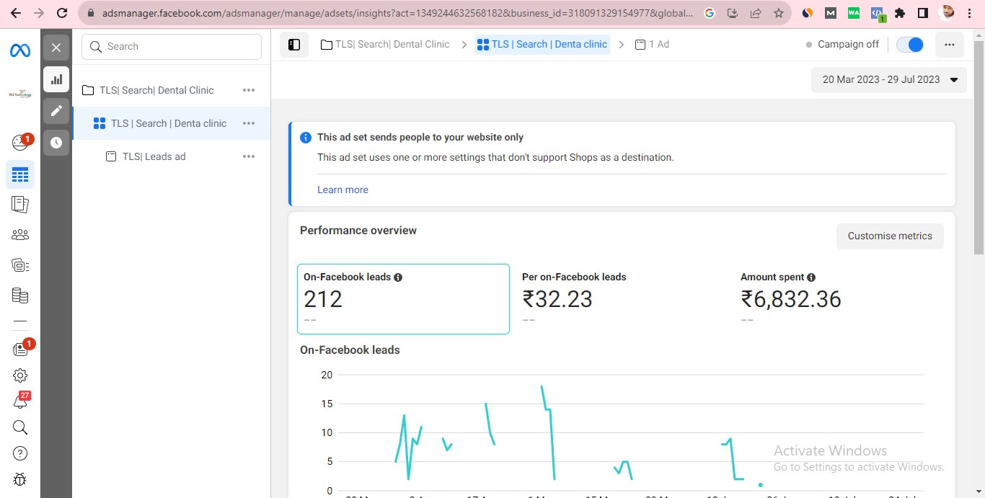The image size is (985, 498).
Task: Toggle the side panel layout button
Action: pos(294,45)
